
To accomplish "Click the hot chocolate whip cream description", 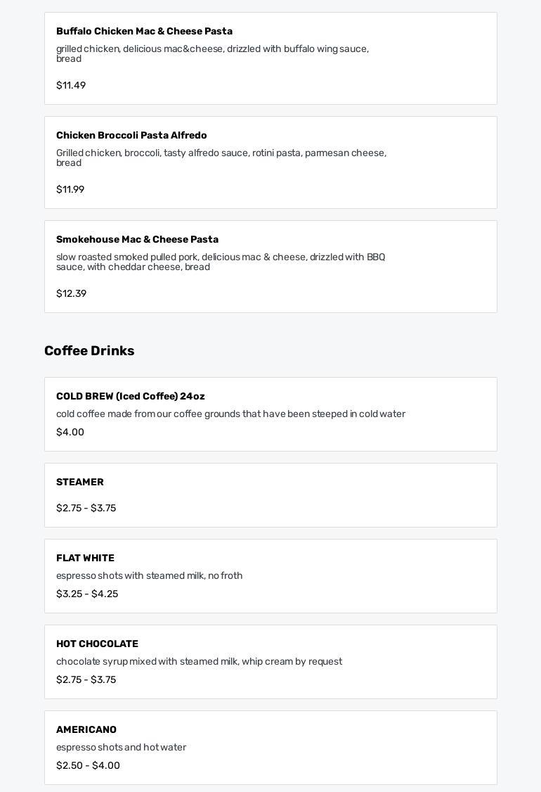I will (200, 661).
